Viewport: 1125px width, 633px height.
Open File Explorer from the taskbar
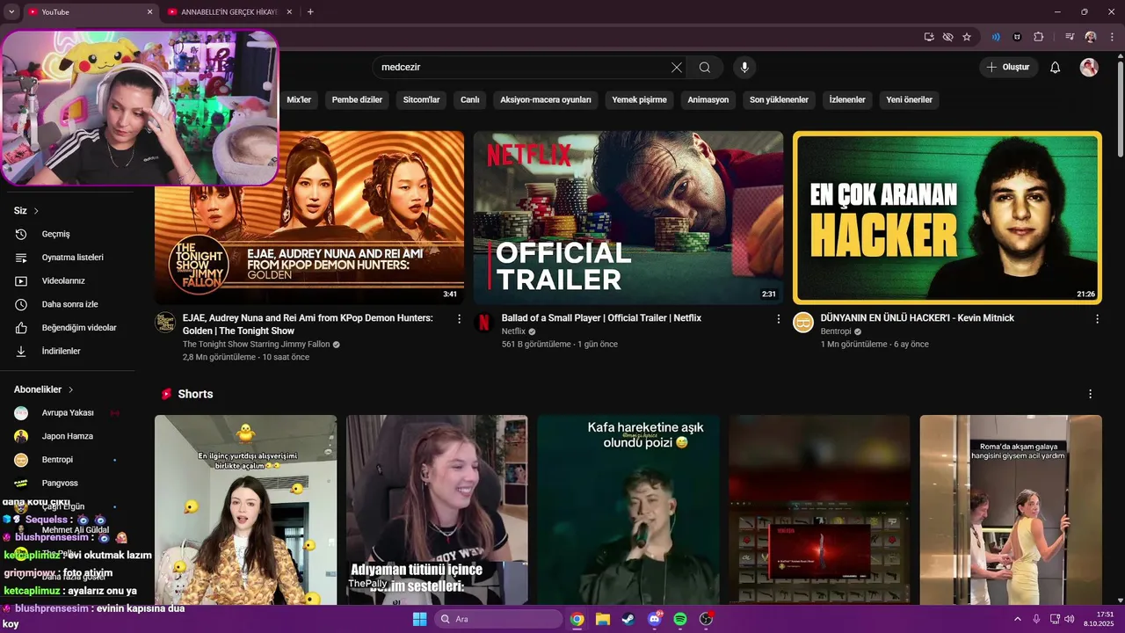603,619
